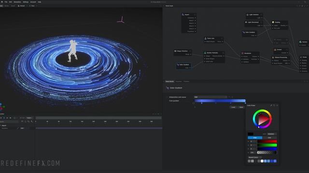Switch to the Node Details tab
Image resolution: width=309 pixels, height=173 pixels.
click(x=169, y=81)
